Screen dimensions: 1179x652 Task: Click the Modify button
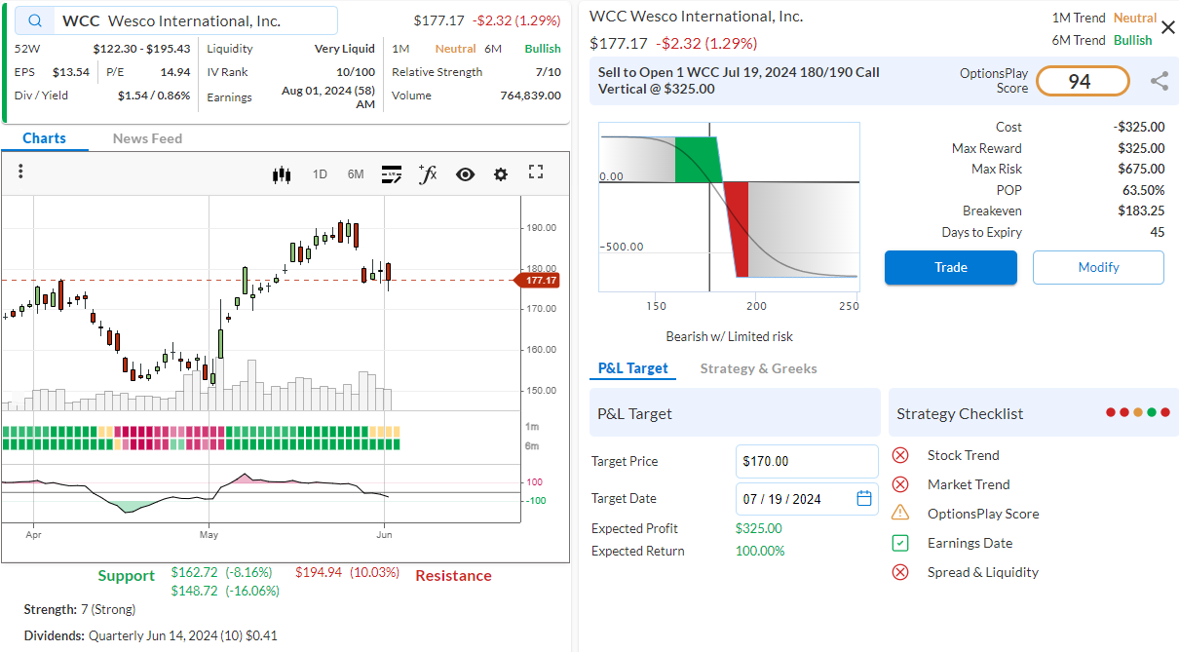(1098, 267)
